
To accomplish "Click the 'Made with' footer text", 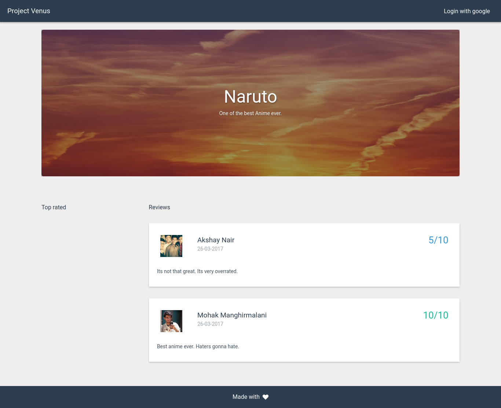I will [x=246, y=397].
